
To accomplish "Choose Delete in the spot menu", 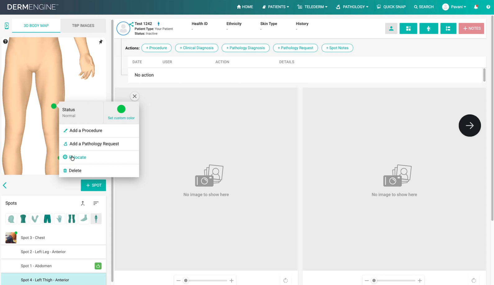I will point(99,171).
